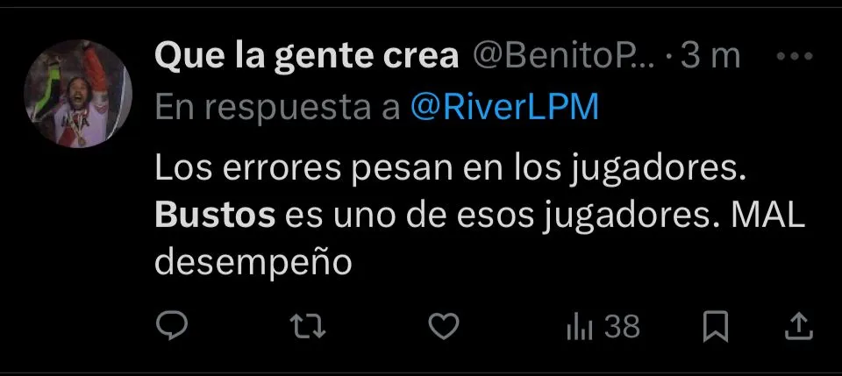Click the word 'desempeño' in the tweet

tap(253, 264)
